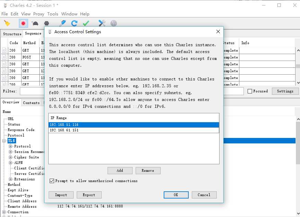300x217 pixels.
Task: Open the filter Settings button
Action: pyautogui.click(x=285, y=91)
